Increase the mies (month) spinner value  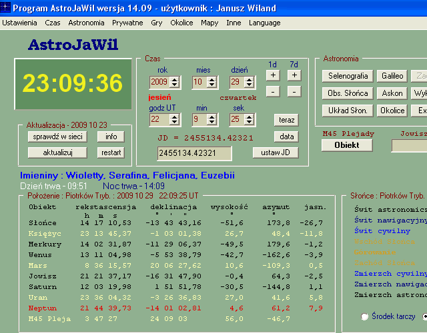tap(211, 79)
